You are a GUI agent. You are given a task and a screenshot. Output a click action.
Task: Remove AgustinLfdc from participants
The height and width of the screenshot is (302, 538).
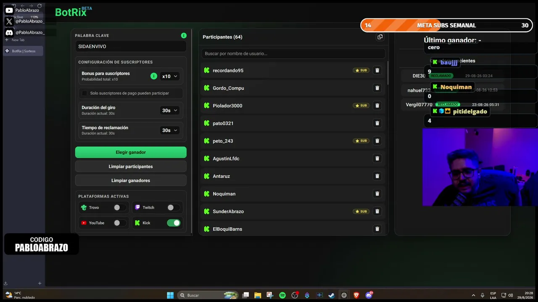(377, 159)
